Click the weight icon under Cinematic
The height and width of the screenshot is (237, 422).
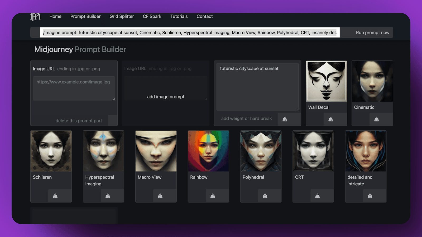(376, 119)
